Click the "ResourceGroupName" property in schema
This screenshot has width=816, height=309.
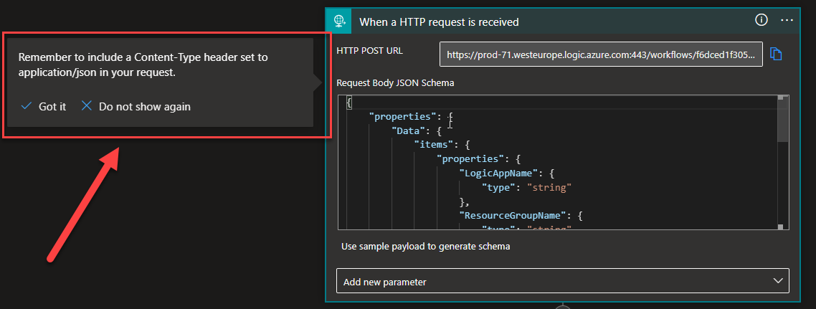[515, 214]
